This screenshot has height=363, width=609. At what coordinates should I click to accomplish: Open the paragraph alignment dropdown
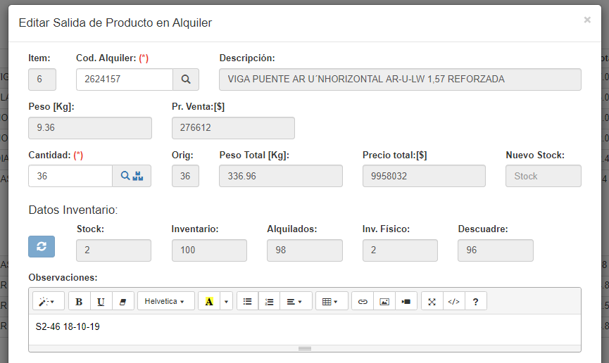[x=295, y=301]
